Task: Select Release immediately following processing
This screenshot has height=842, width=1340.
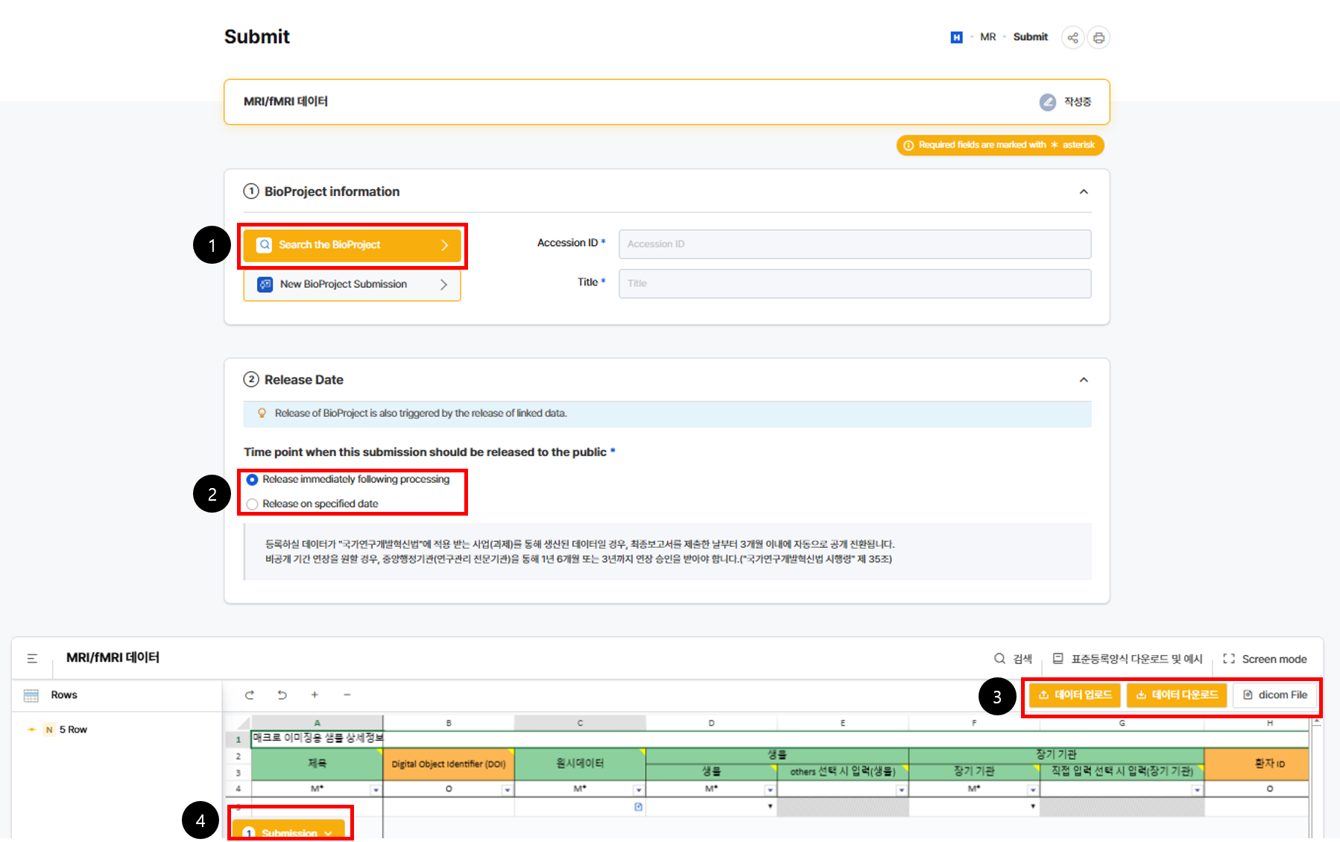Action: click(x=253, y=480)
